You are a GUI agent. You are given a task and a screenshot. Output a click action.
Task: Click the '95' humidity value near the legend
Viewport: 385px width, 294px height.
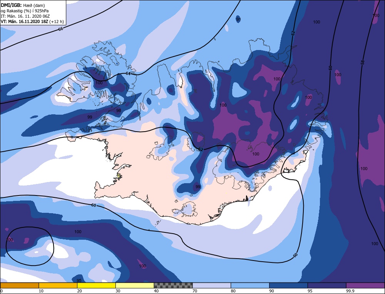click(79, 280)
